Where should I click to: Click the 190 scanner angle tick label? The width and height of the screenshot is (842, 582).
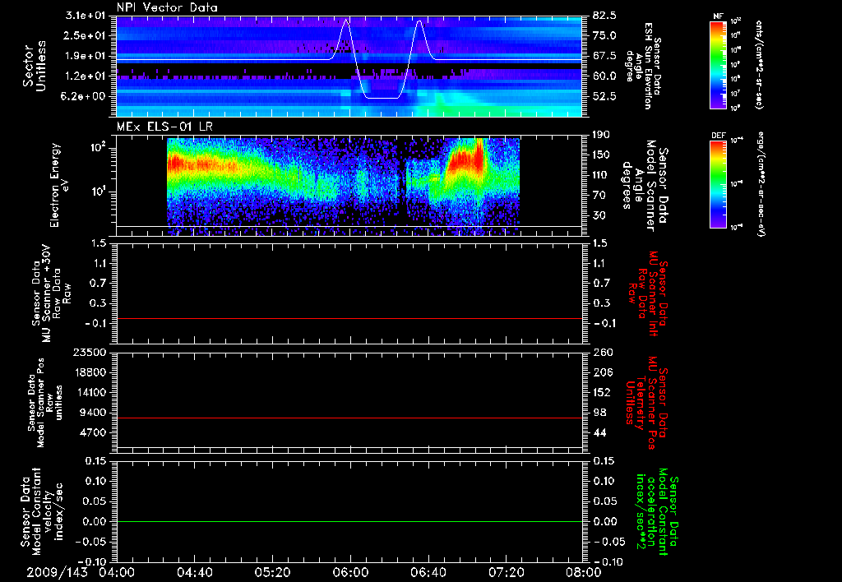602,135
